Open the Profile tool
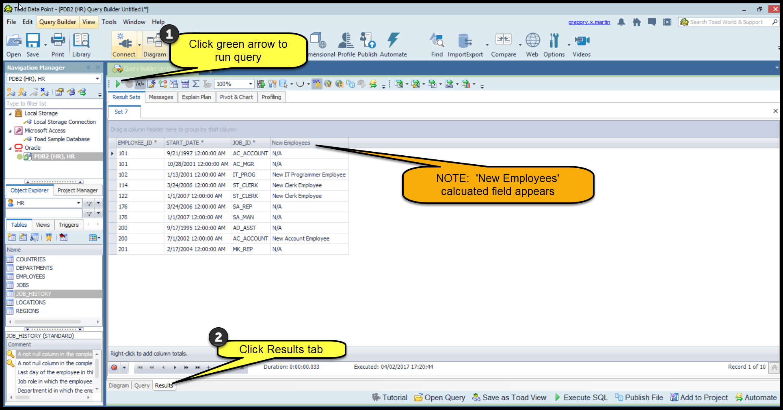The image size is (783, 410). 346,45
